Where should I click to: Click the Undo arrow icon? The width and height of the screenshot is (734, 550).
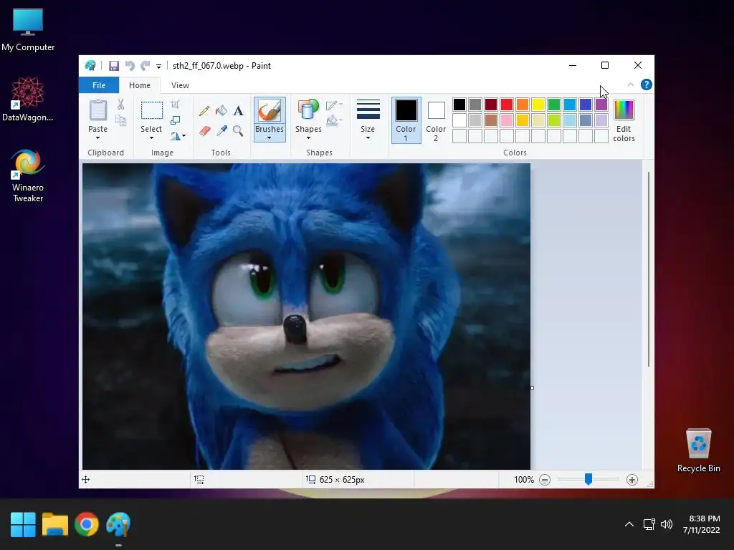tap(130, 66)
